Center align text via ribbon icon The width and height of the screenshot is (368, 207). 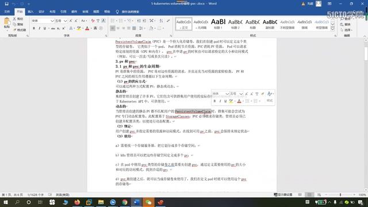tap(118, 28)
